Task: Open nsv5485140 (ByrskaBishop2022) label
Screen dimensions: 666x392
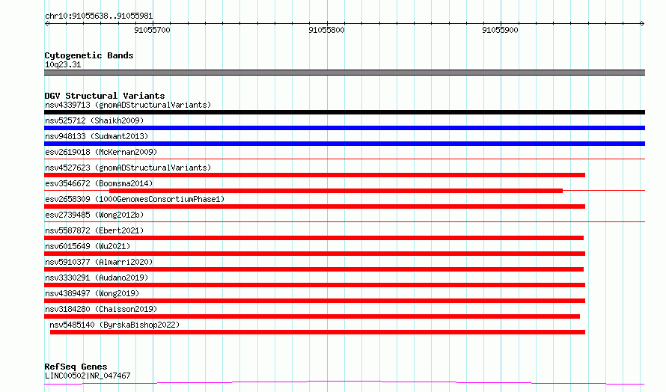Action: pos(114,325)
